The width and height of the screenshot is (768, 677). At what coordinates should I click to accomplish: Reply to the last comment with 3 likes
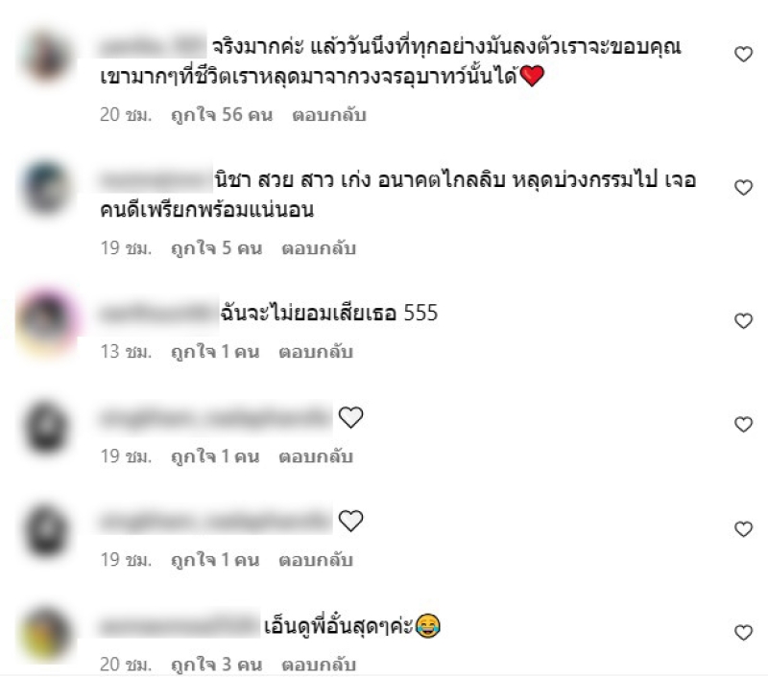(319, 665)
